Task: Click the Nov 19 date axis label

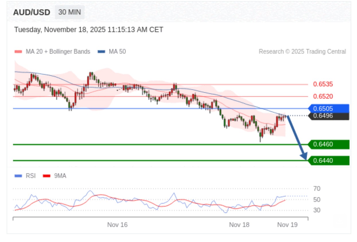Action: click(287, 225)
